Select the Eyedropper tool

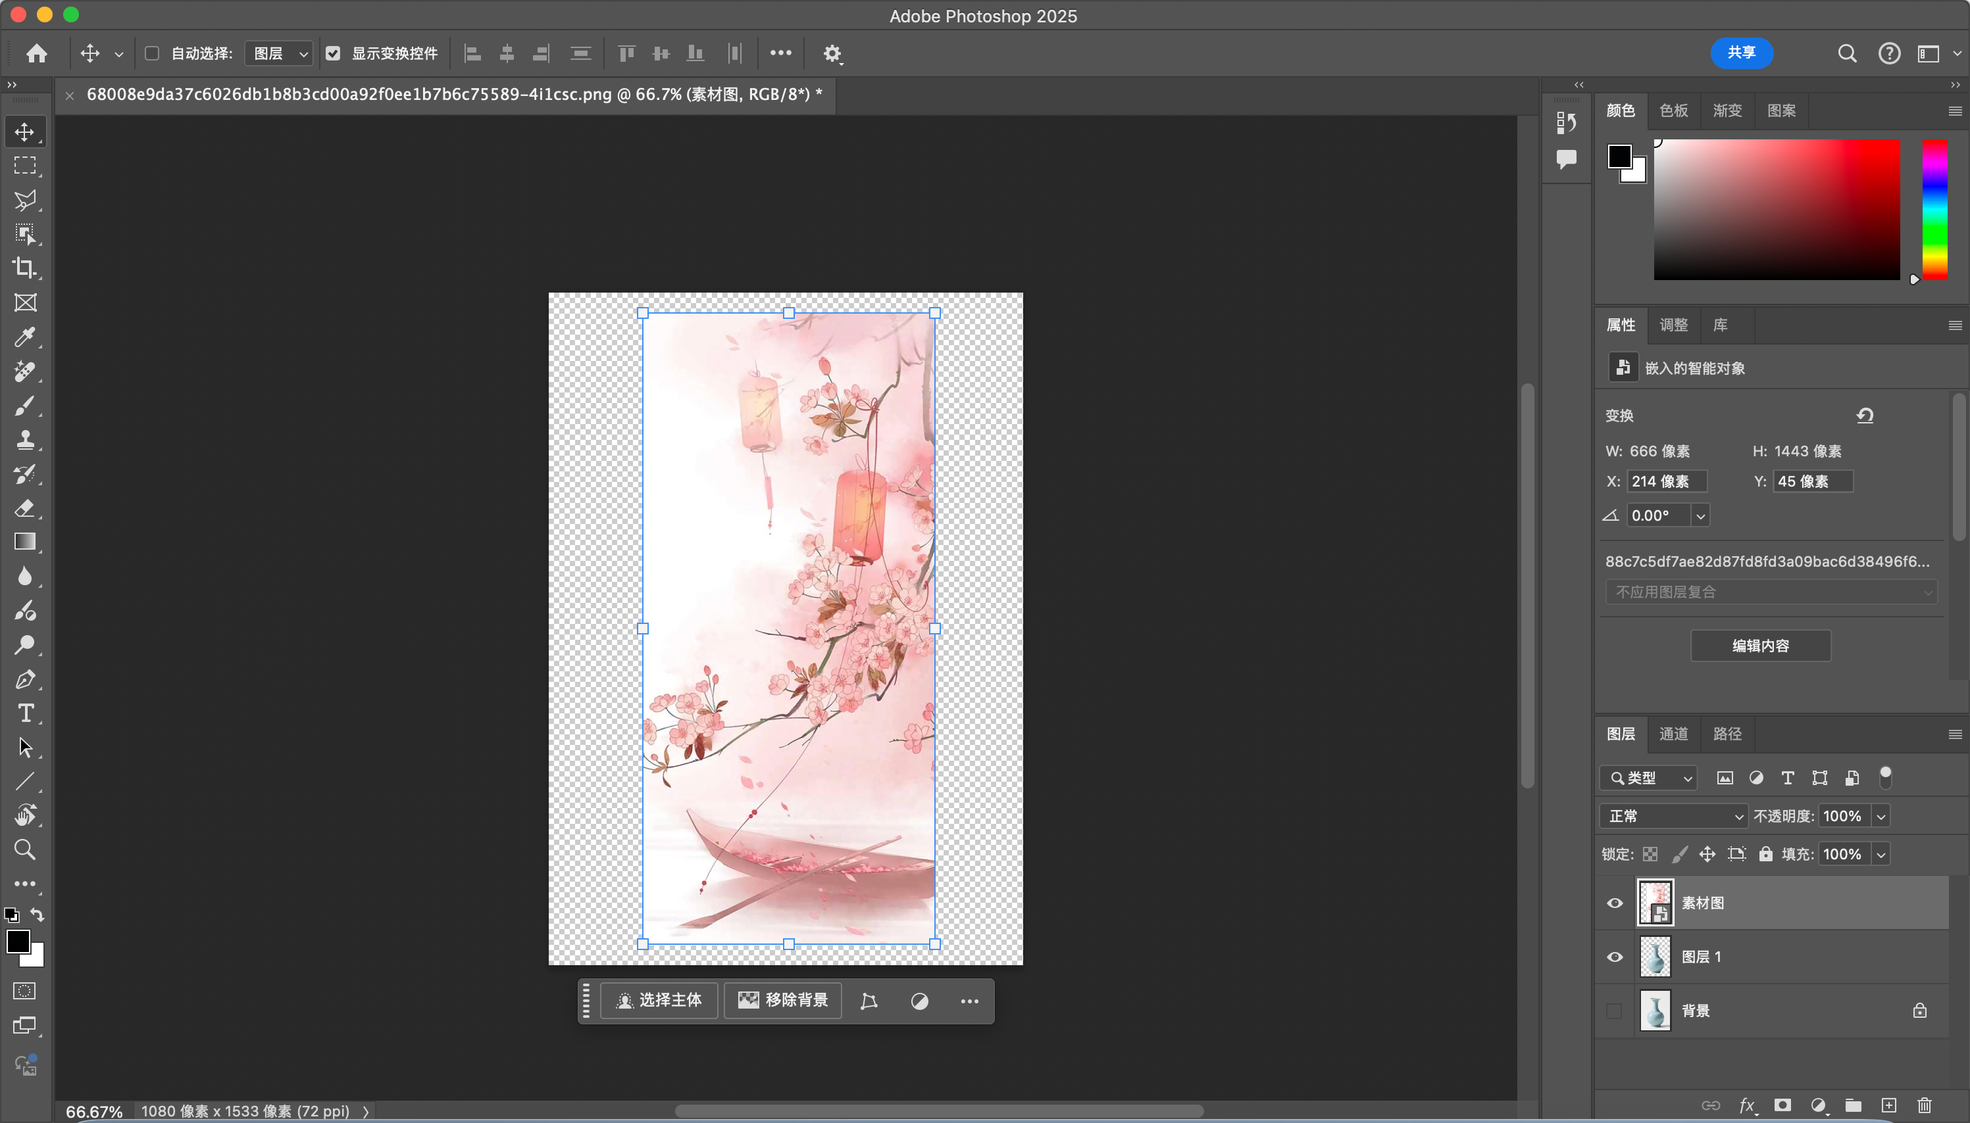[x=25, y=337]
